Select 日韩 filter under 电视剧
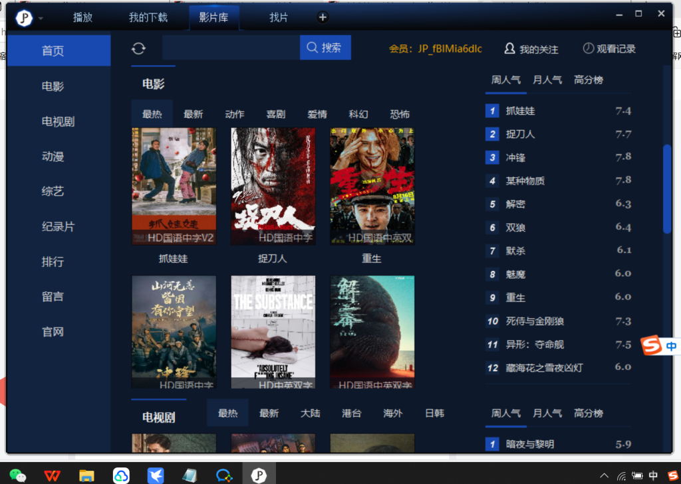 click(434, 414)
